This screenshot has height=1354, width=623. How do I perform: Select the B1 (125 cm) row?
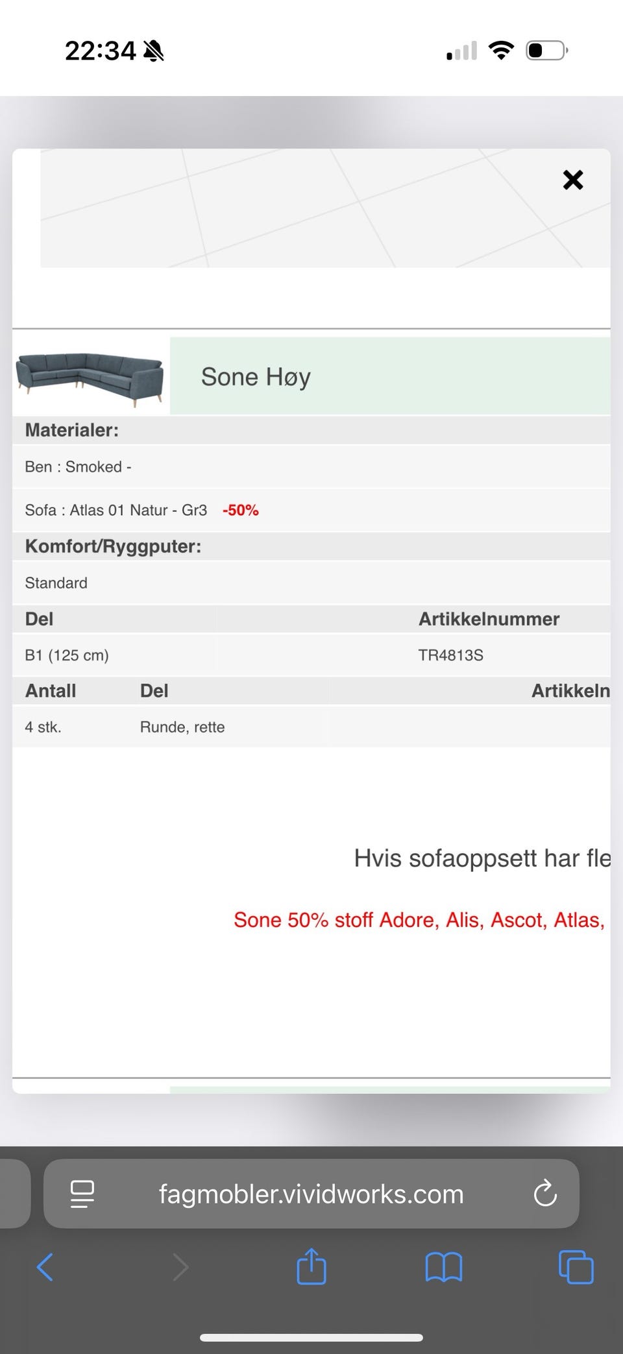coord(311,655)
